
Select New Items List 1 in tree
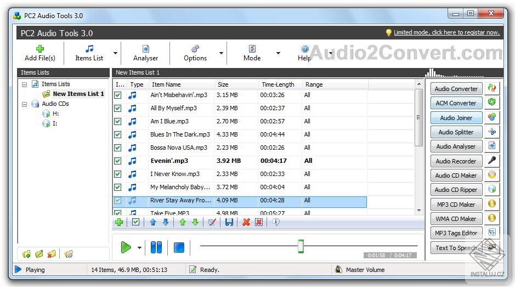(x=78, y=94)
